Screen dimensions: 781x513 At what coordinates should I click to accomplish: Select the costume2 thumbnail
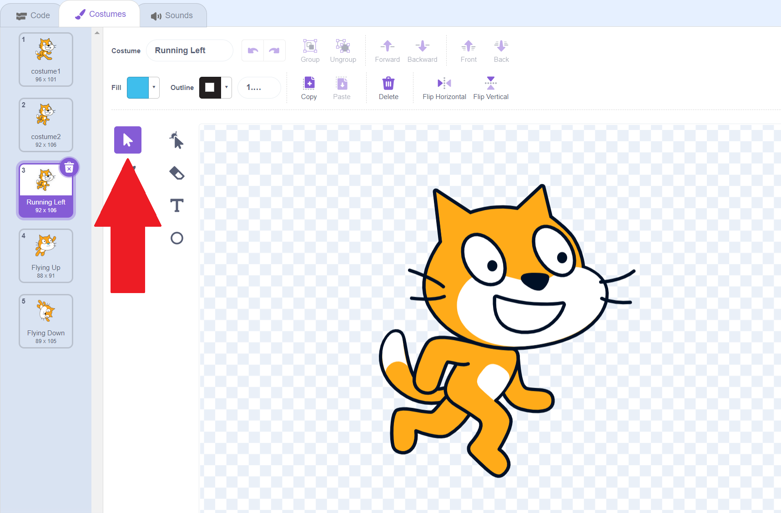[46, 125]
